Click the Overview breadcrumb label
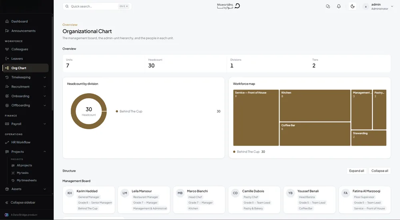Screen dimensions: 400x220 [70, 25]
